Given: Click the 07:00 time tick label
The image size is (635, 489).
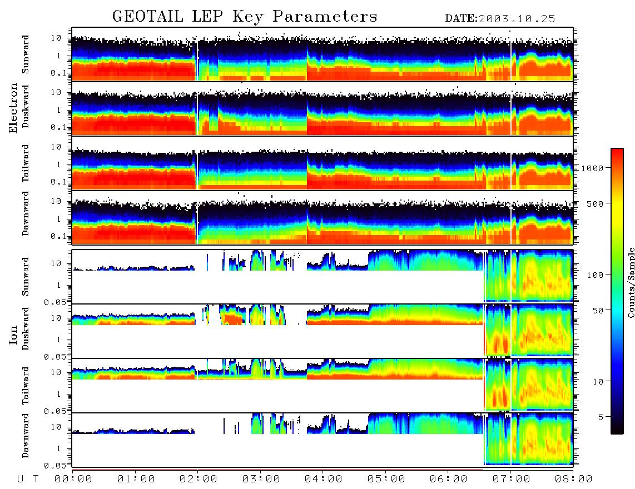Looking at the screenshot, I should coord(511,479).
